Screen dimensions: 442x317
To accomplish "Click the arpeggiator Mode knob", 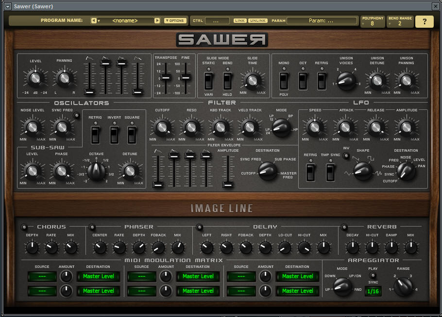I will click(x=342, y=286).
